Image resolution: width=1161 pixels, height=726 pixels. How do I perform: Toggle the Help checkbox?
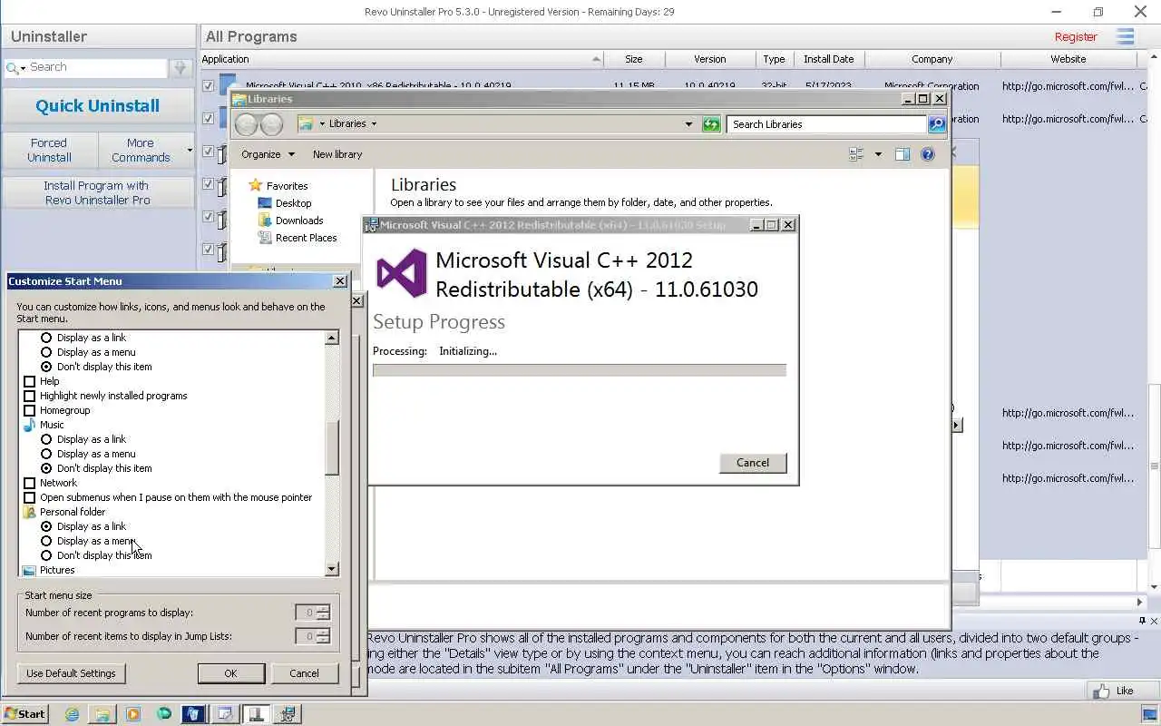(x=29, y=381)
